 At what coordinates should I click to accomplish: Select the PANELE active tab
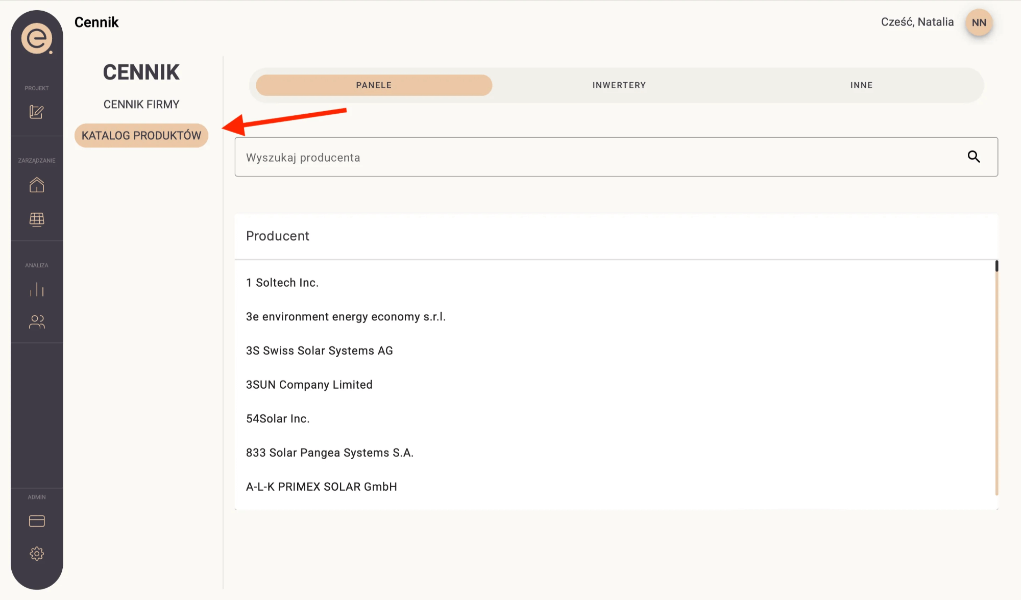(x=374, y=85)
